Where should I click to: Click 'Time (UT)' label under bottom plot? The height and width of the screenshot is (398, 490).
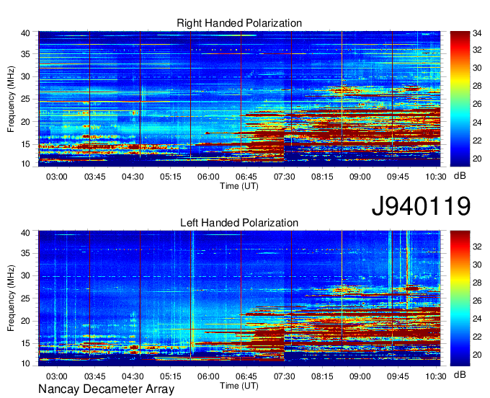[239, 386]
